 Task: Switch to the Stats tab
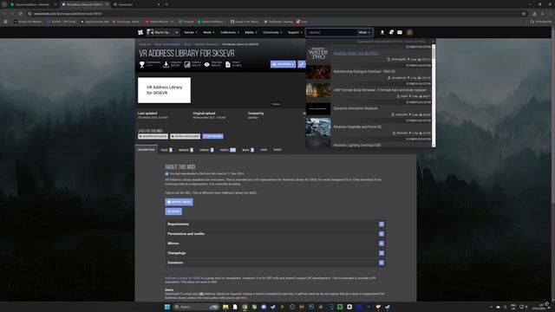[277, 150]
